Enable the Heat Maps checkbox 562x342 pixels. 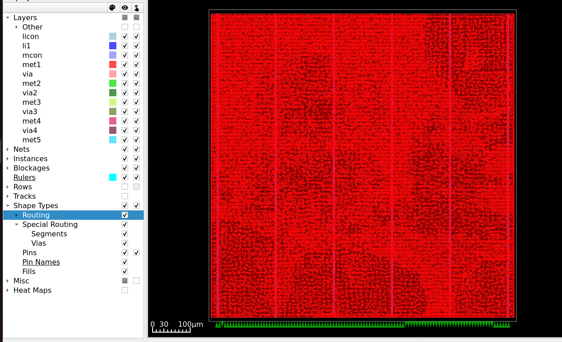click(x=125, y=290)
